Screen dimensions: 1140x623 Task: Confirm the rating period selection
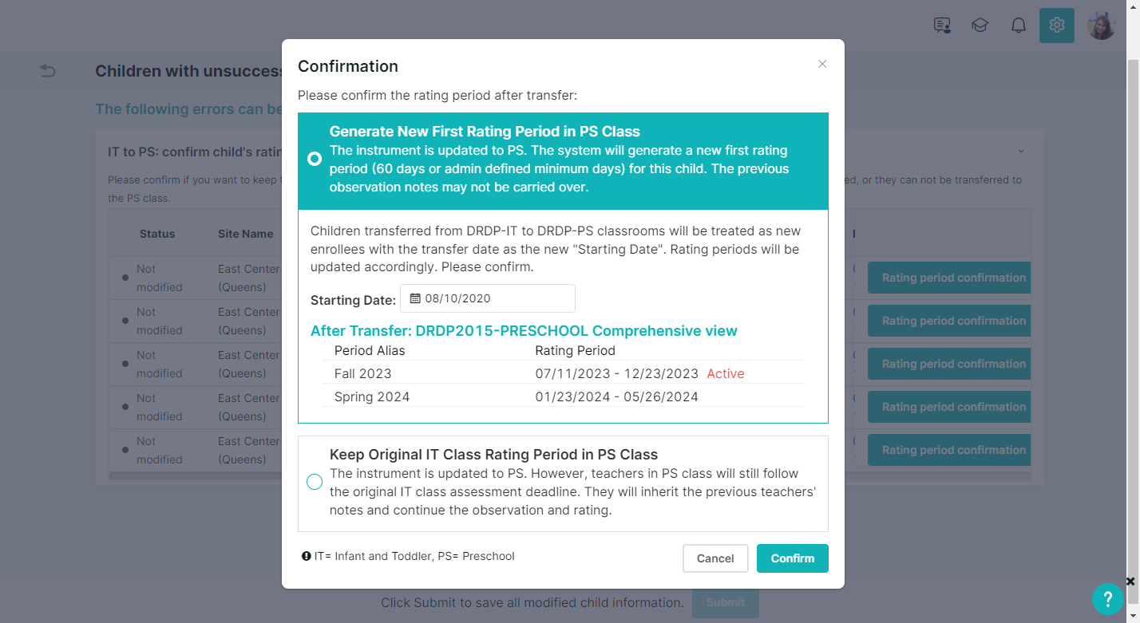click(x=793, y=558)
